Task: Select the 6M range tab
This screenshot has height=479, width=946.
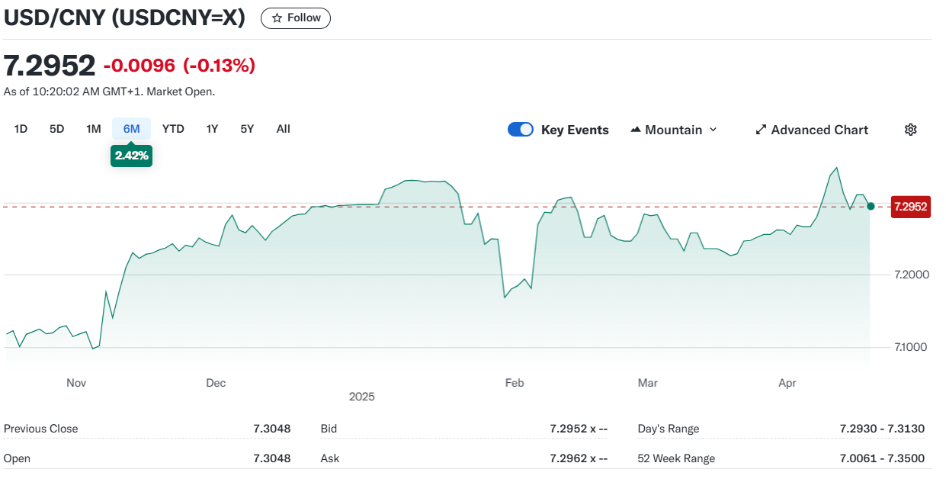Action: (131, 129)
